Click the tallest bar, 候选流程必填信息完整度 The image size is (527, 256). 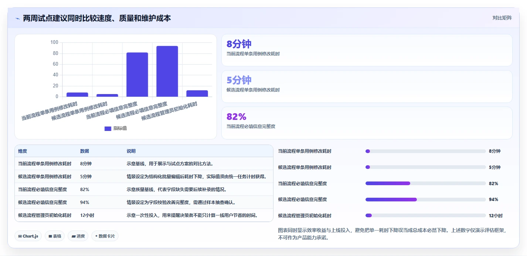(x=167, y=71)
